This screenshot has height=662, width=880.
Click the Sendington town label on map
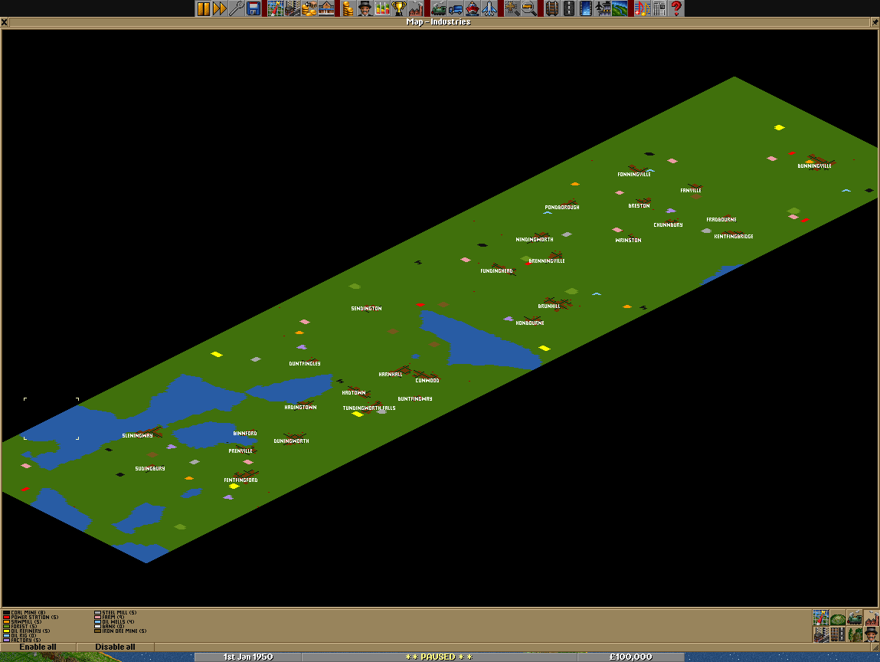pos(367,308)
